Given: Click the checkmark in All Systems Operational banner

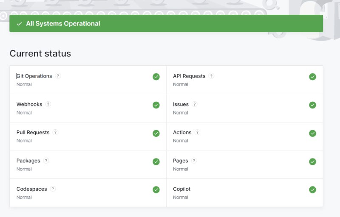Looking at the screenshot, I should coord(19,24).
